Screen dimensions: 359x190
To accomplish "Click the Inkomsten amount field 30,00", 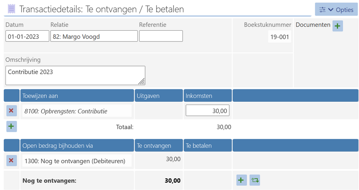I will point(207,111).
